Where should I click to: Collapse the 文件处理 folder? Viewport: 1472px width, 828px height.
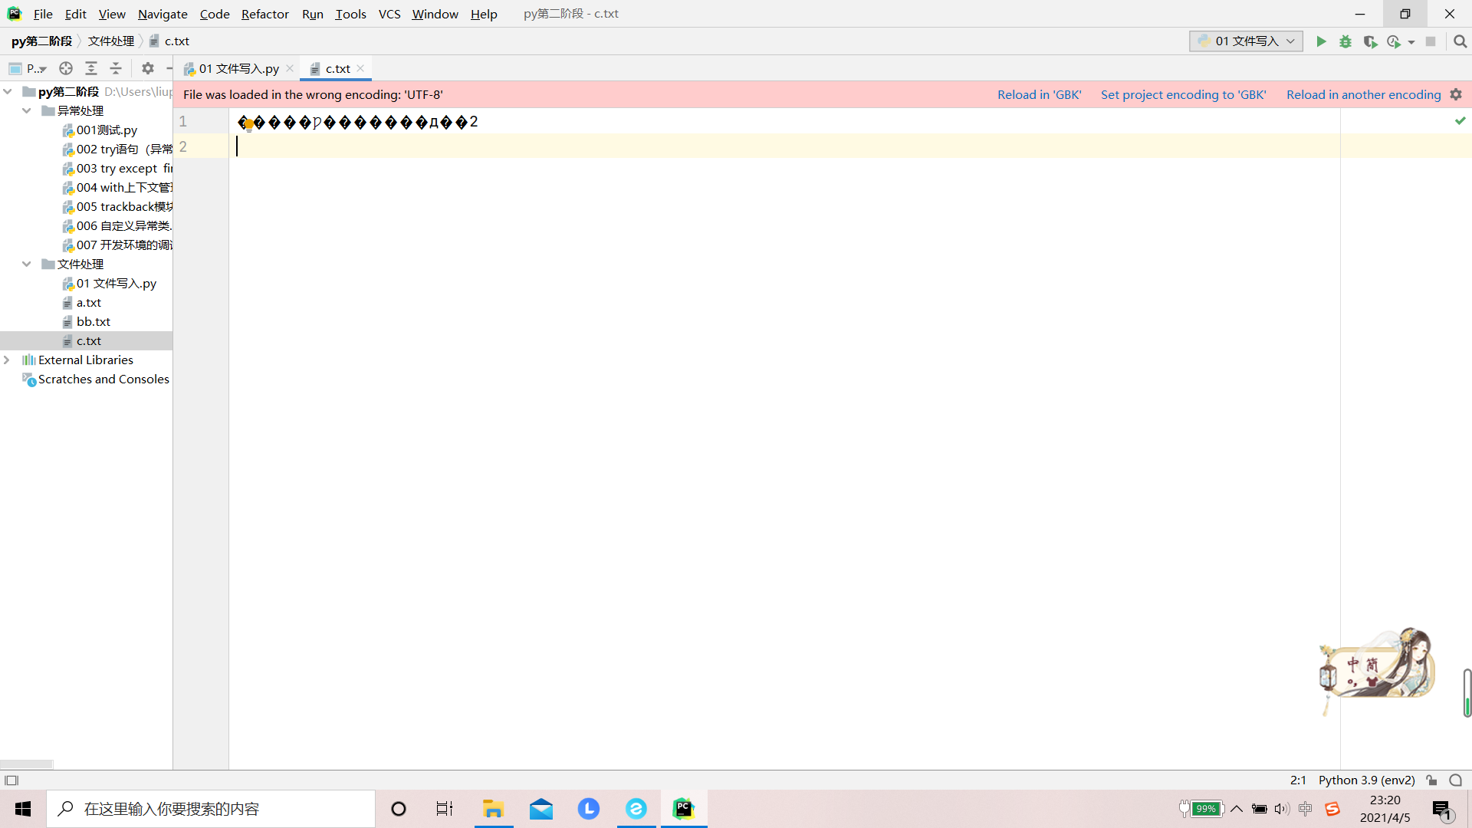point(27,264)
